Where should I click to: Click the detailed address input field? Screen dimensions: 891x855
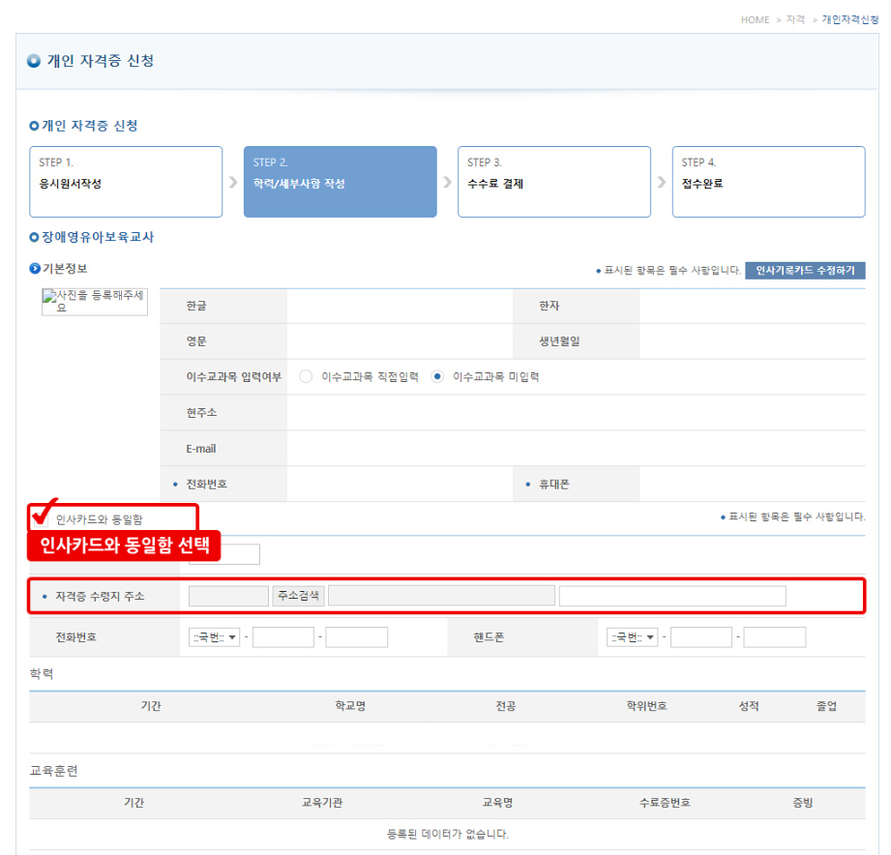(672, 596)
